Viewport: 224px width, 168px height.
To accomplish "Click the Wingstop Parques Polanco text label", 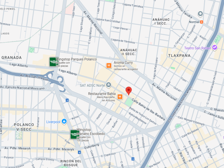I will tap(76, 59).
